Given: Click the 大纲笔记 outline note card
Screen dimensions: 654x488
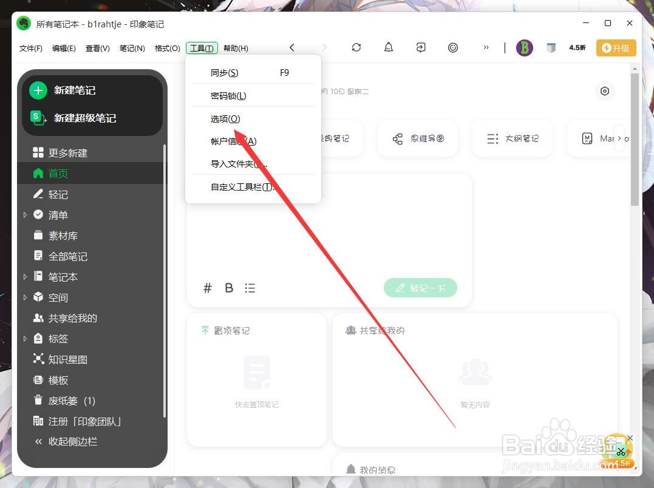Looking at the screenshot, I should click(x=513, y=139).
